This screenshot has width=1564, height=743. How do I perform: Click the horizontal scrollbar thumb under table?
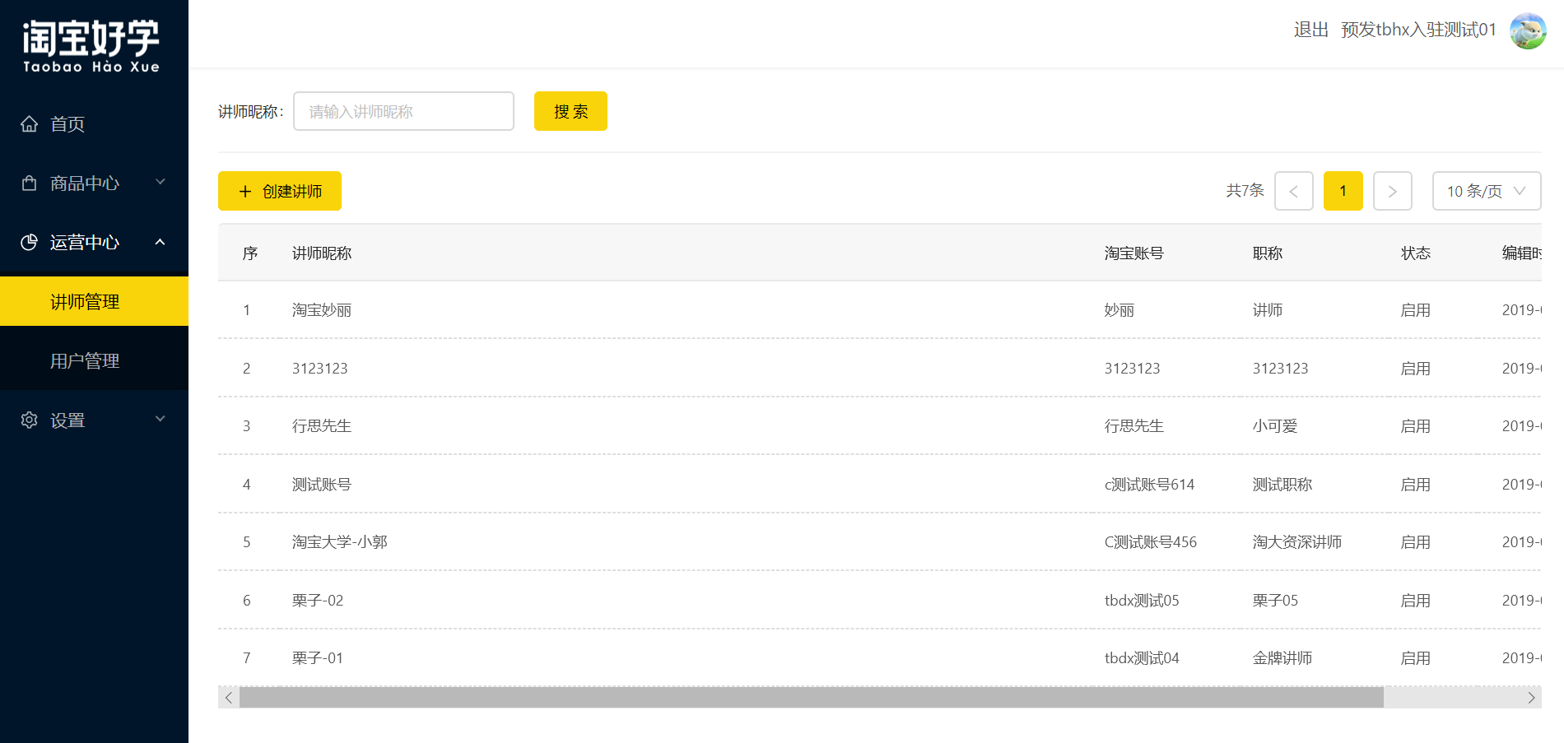(x=812, y=698)
